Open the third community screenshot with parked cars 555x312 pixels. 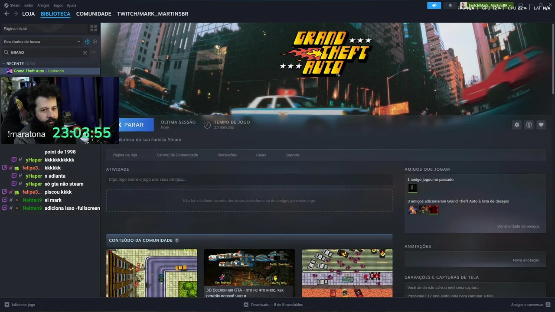tap(347, 273)
